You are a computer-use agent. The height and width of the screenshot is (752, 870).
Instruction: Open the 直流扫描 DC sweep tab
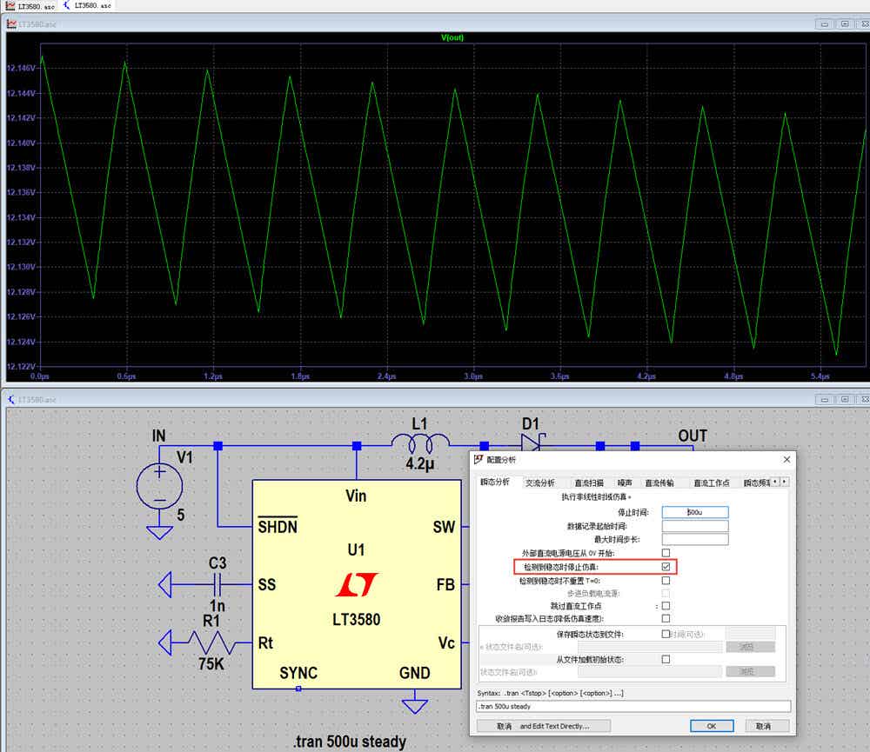[589, 483]
